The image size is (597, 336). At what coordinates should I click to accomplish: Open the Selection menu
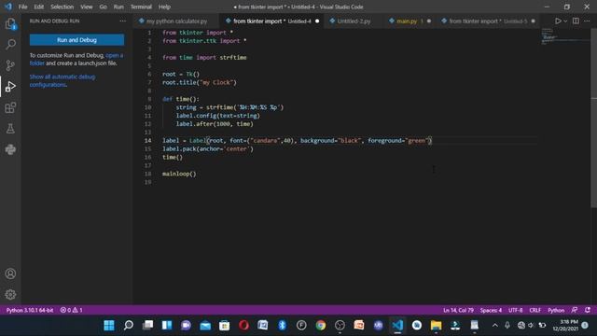[x=62, y=7]
